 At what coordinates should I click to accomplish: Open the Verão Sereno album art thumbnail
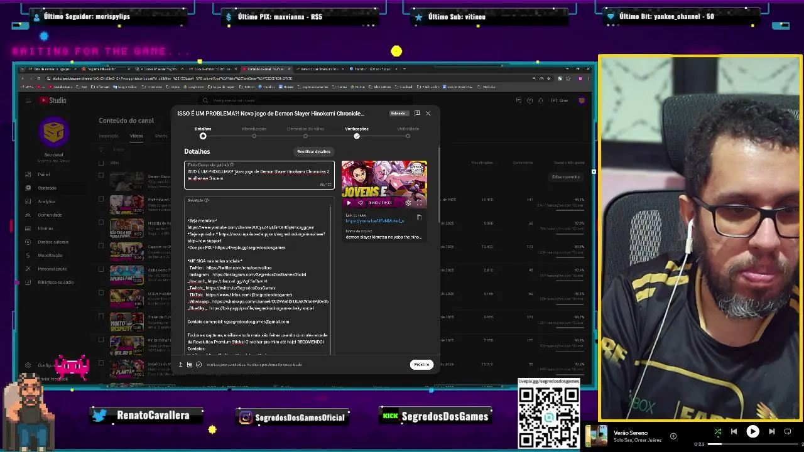coord(597,436)
